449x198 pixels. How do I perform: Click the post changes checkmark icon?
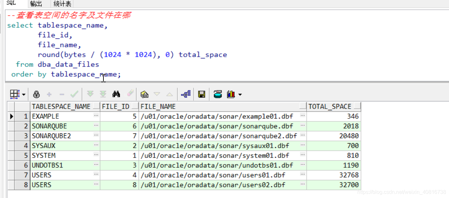(x=74, y=94)
